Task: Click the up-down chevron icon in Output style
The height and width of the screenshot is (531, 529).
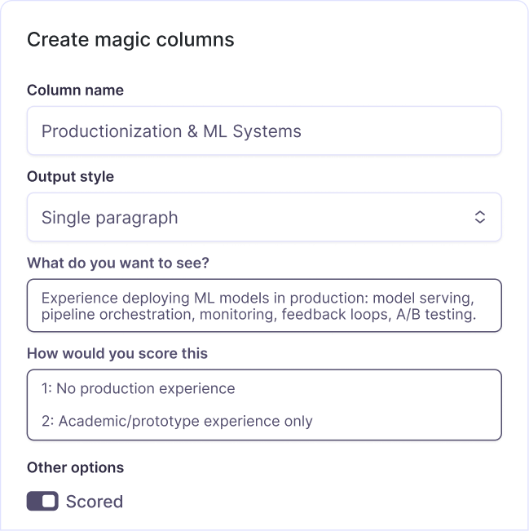Action: [480, 217]
